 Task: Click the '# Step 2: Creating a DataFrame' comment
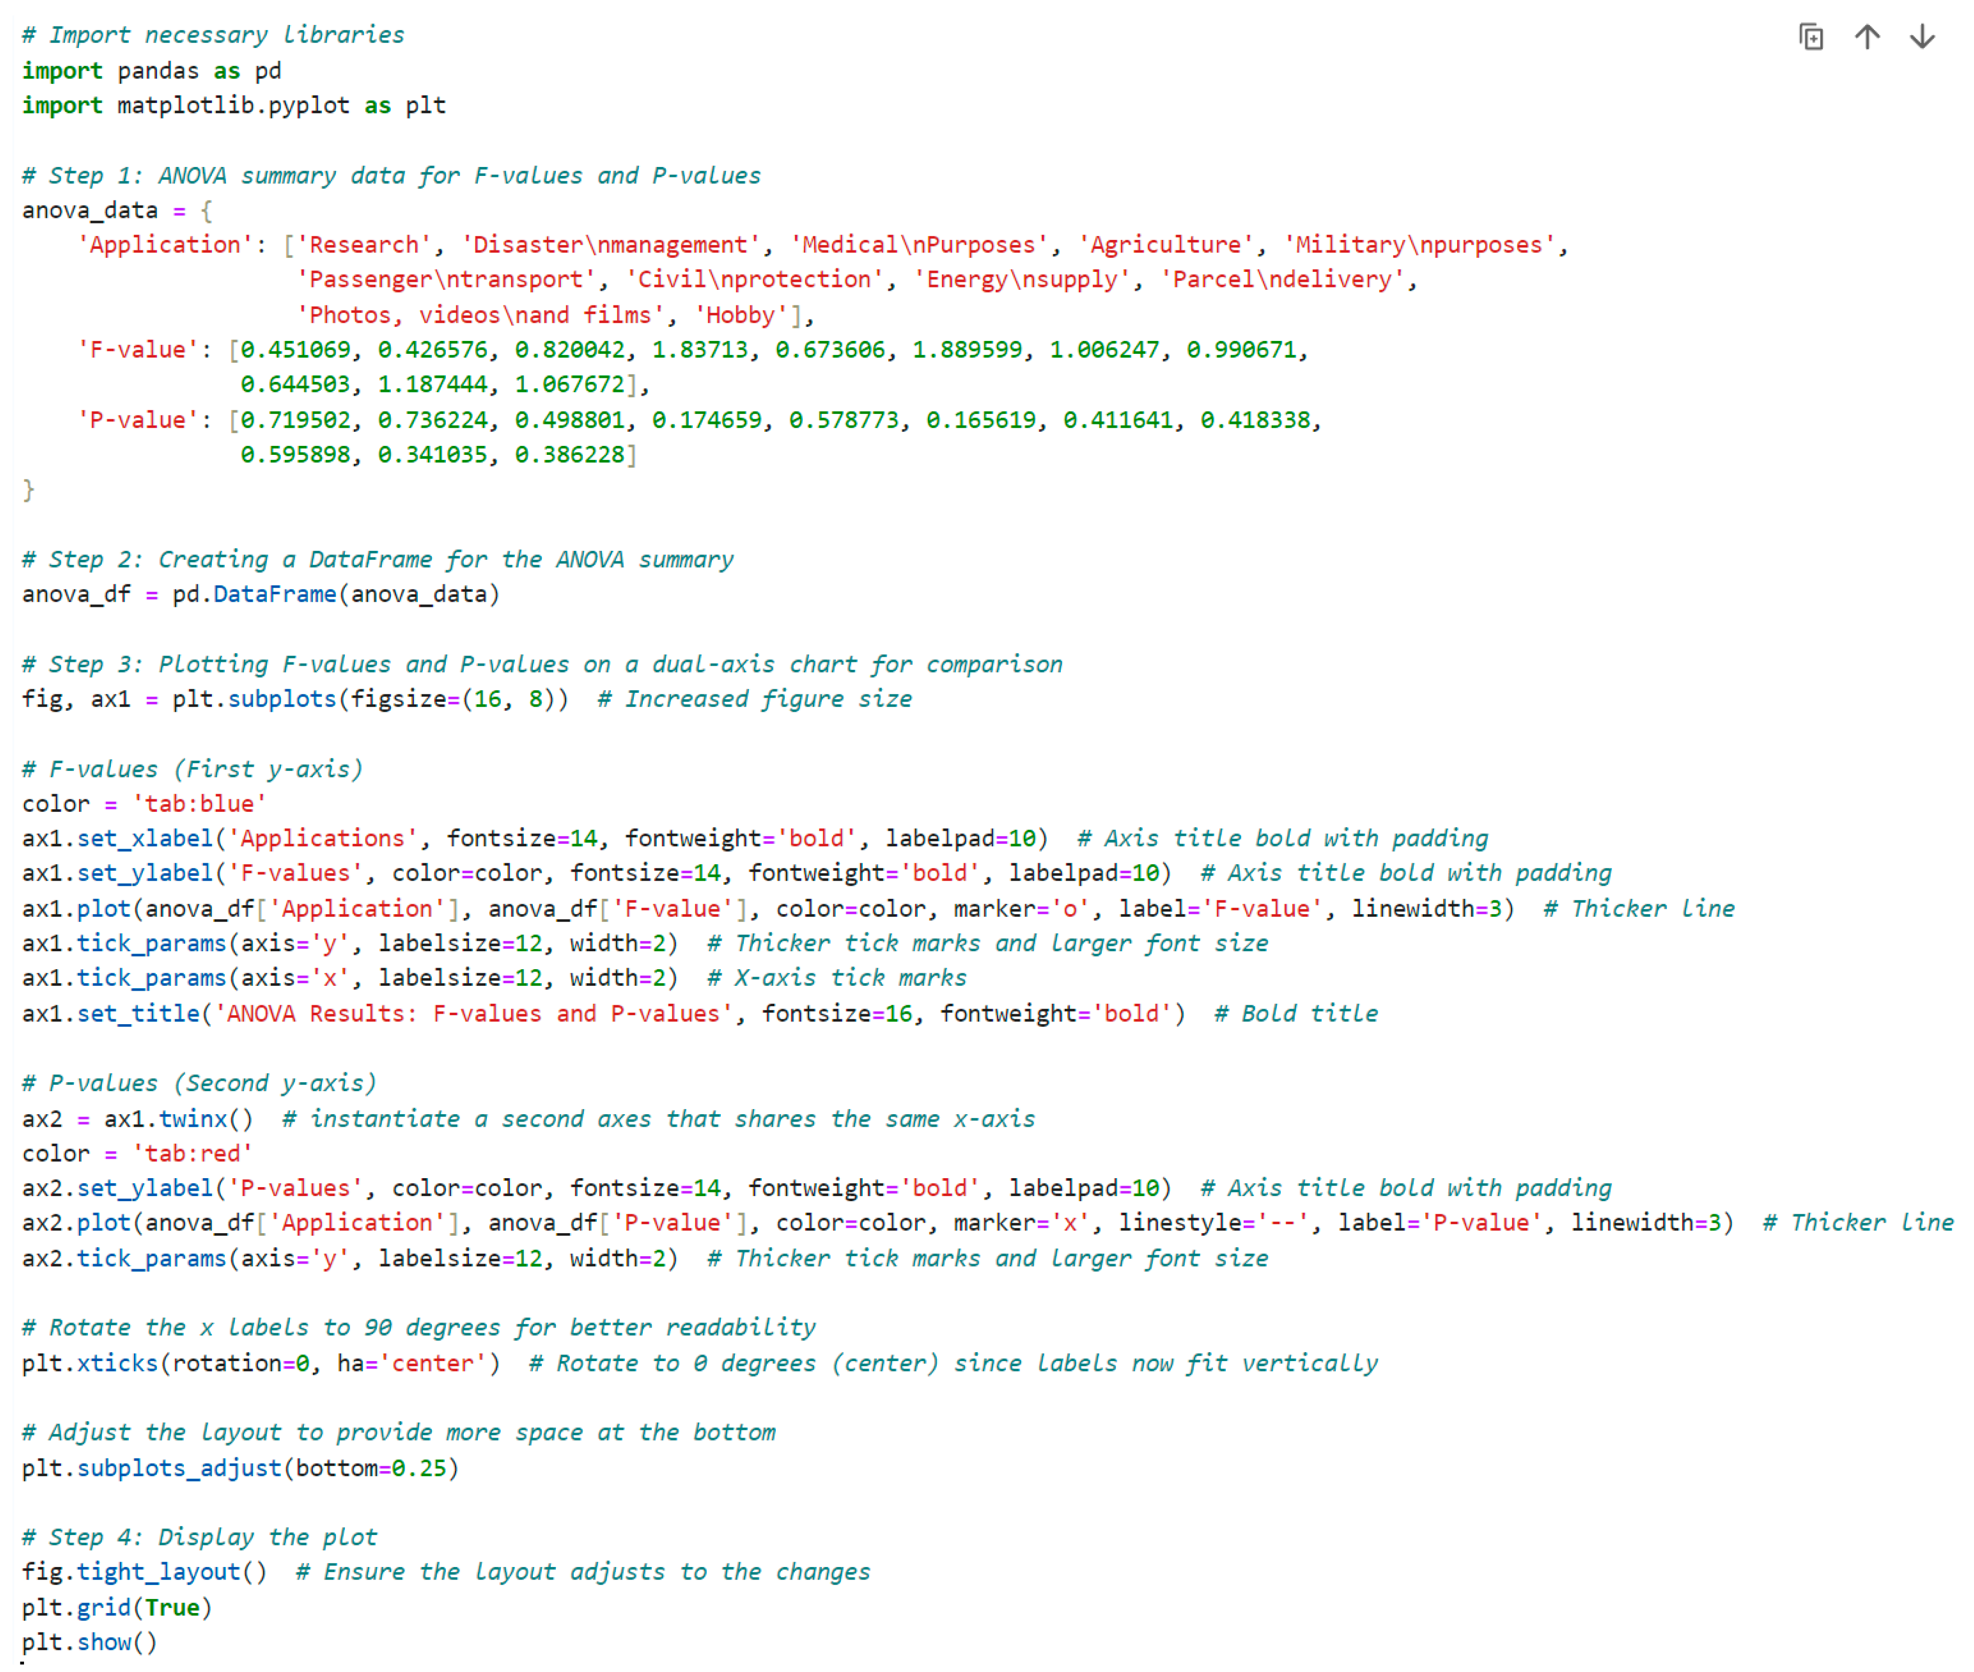378,560
